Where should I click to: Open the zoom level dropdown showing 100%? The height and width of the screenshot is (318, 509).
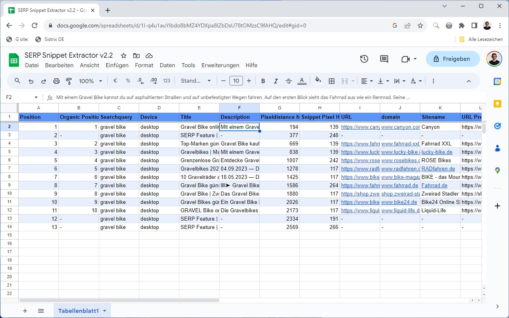(90, 81)
